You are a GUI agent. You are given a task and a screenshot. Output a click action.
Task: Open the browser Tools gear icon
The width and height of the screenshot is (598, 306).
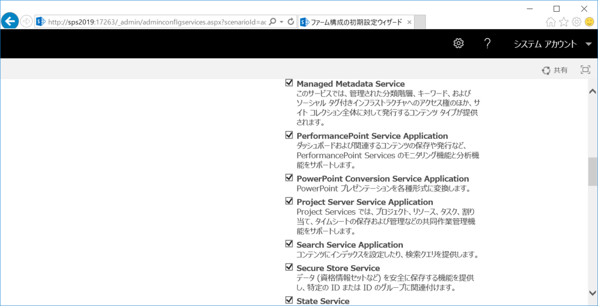pos(576,22)
